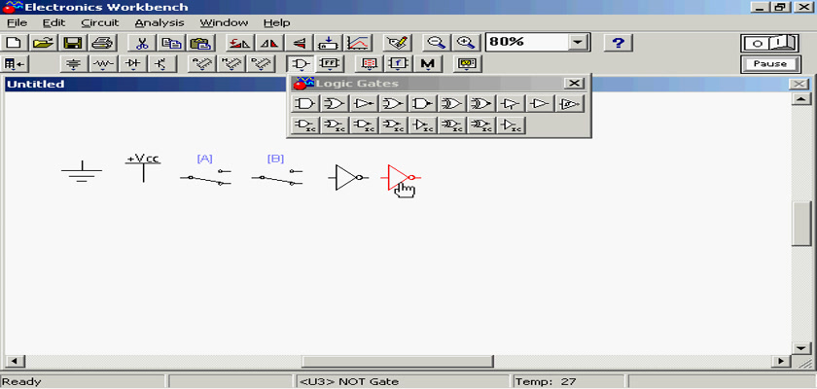Open the Digital ICs parts bin
Viewport: 817px width, 389px height.
(261, 64)
